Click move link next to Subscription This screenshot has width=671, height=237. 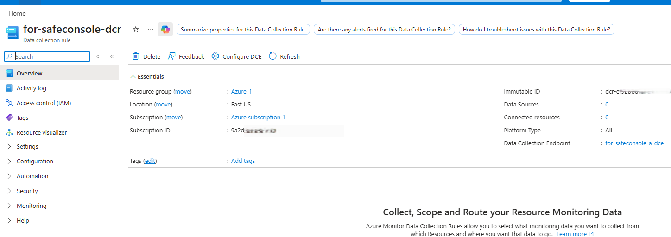pyautogui.click(x=174, y=117)
